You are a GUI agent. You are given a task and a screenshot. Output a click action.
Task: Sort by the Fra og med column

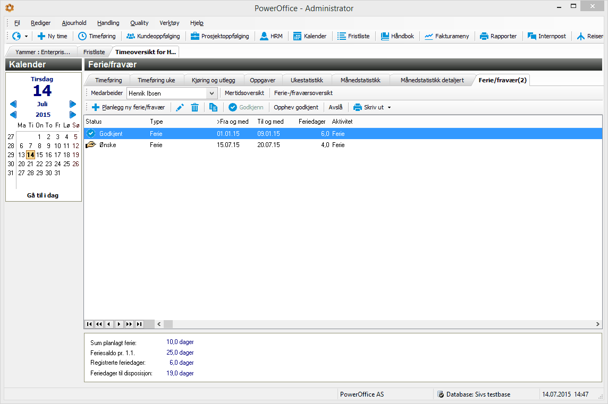tap(233, 122)
